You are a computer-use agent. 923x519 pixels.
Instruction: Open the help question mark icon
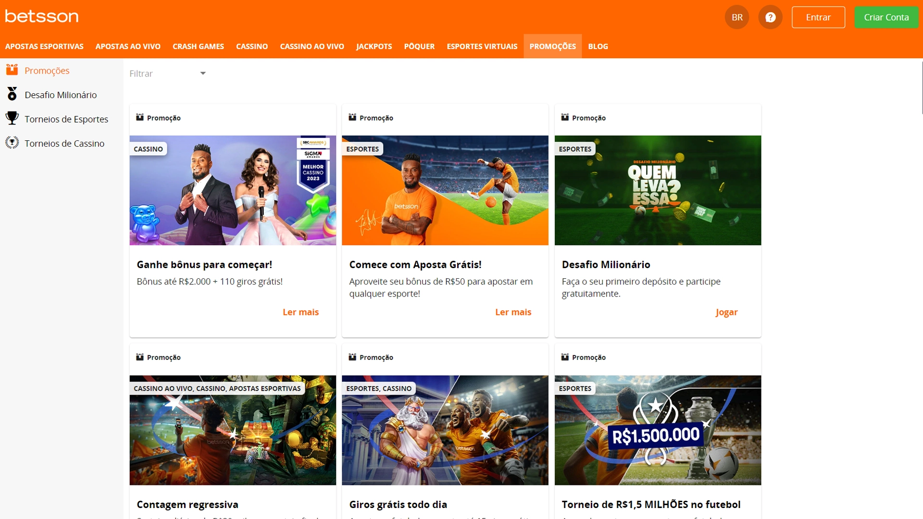[770, 17]
